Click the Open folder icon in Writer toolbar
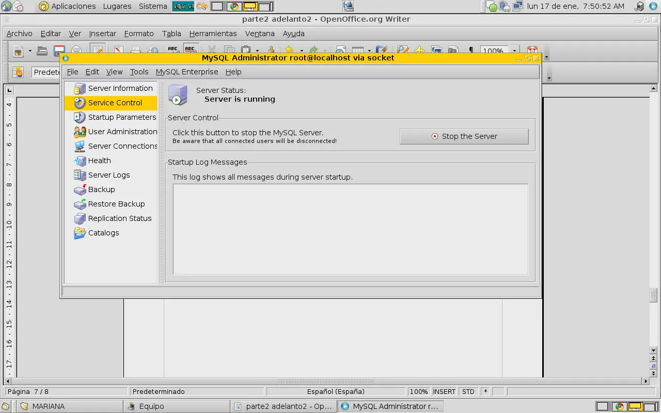The image size is (661, 413). (x=42, y=51)
